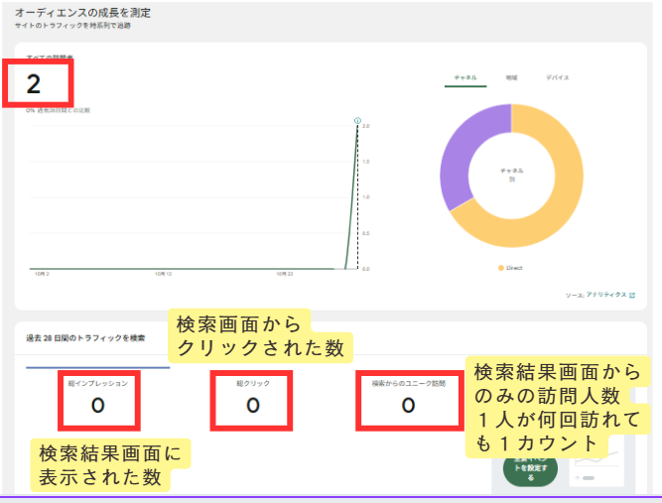Click the total visitors number 2

pyautogui.click(x=35, y=83)
